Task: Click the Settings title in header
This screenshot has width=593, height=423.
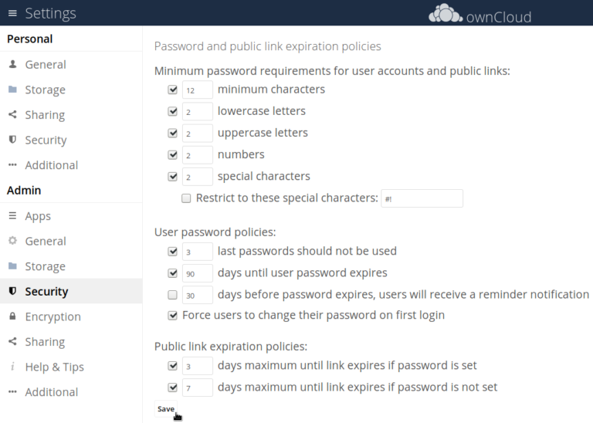Action: pos(50,13)
